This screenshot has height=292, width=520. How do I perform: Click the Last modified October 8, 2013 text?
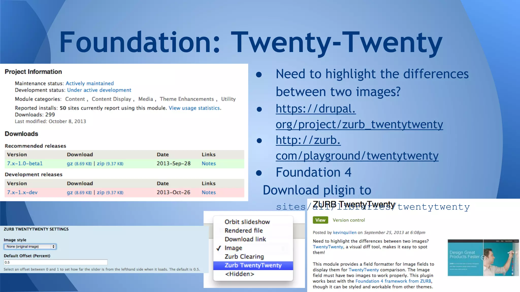pyautogui.click(x=50, y=121)
